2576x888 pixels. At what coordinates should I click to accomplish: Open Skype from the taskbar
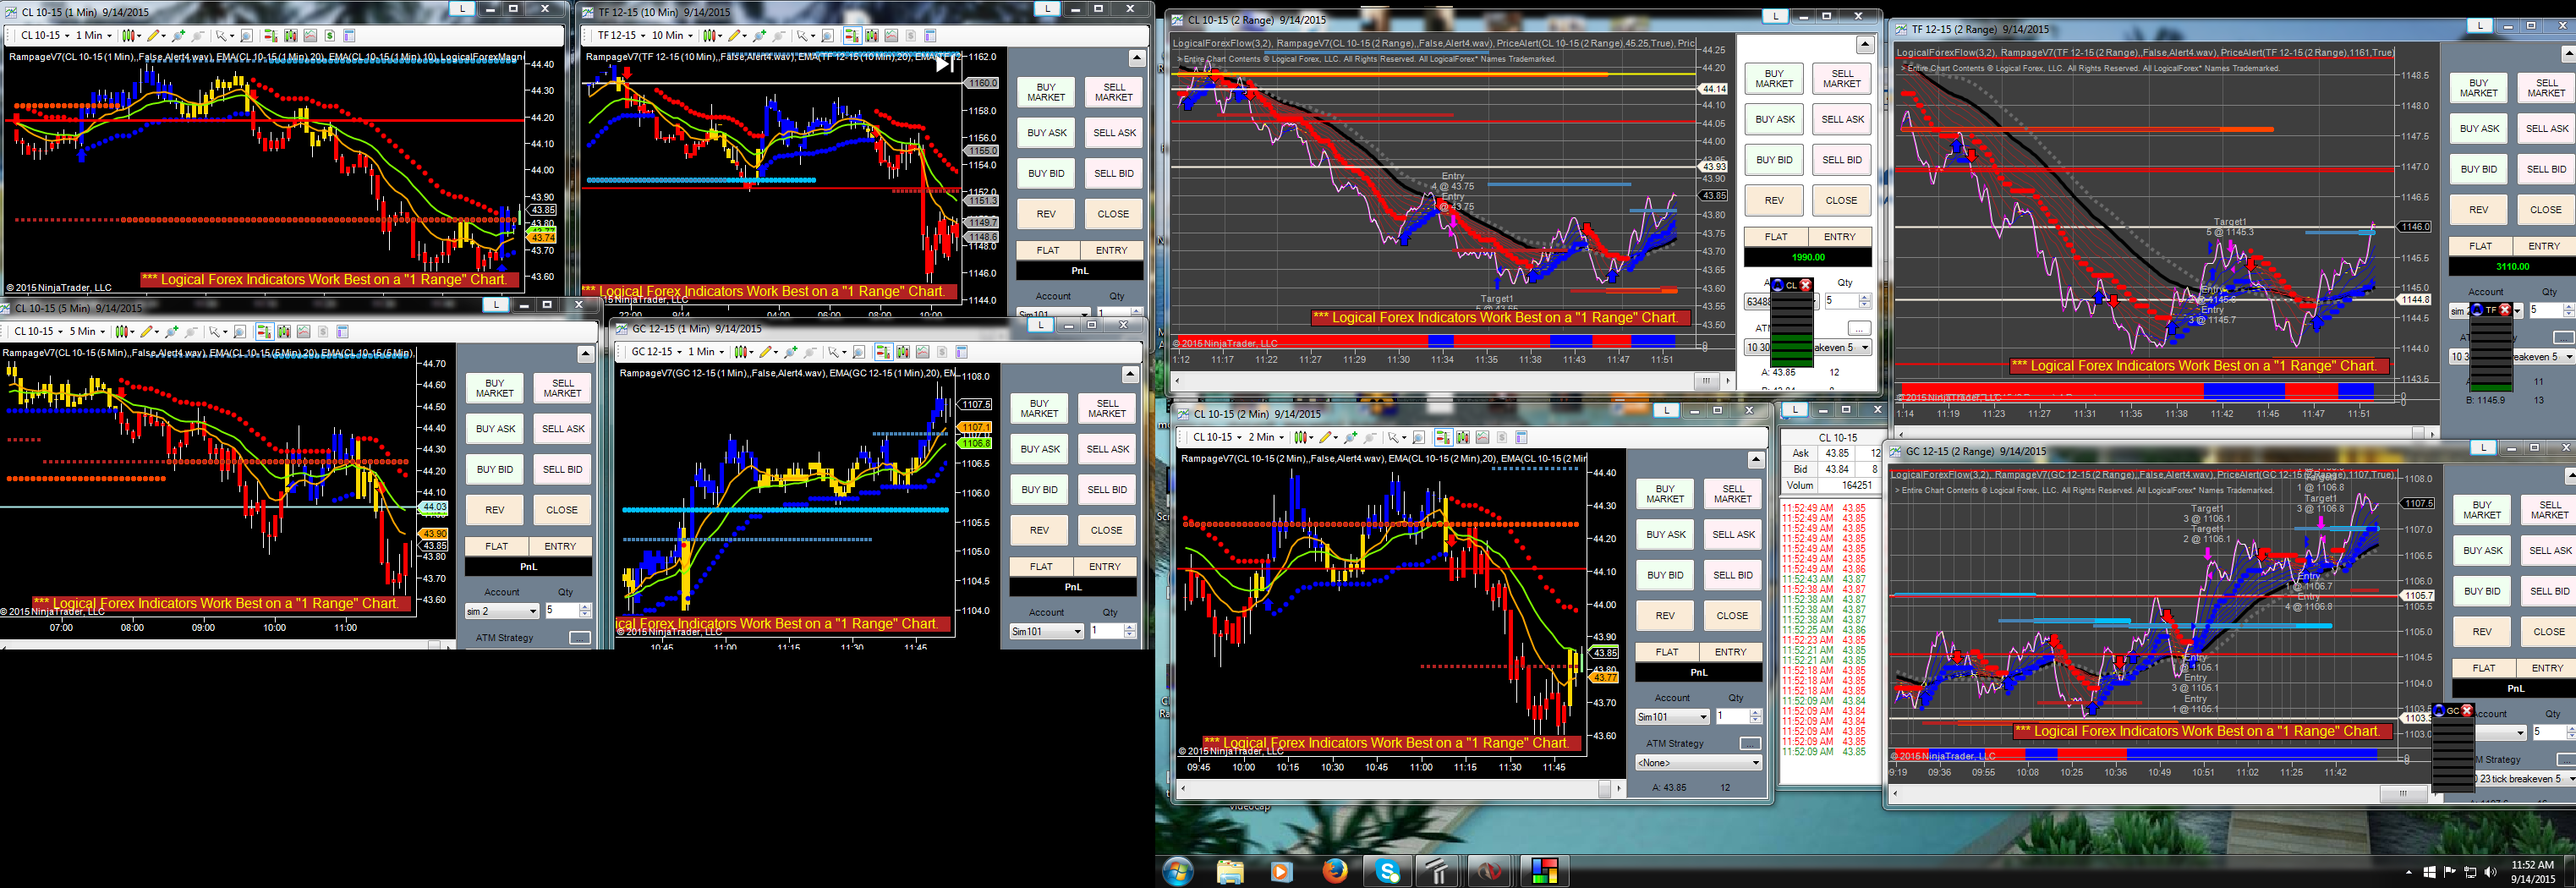click(x=1388, y=871)
